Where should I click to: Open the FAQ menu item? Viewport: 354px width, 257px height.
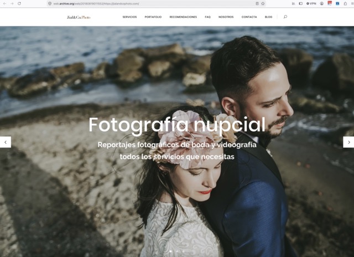(x=208, y=17)
